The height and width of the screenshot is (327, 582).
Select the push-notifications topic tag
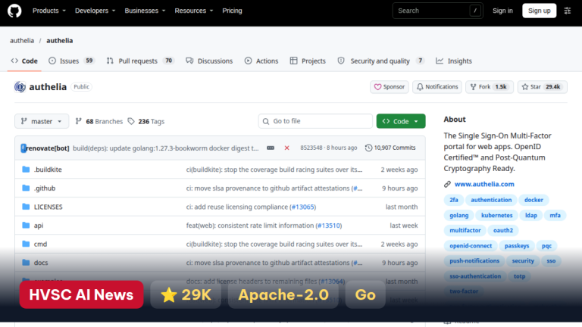click(474, 261)
